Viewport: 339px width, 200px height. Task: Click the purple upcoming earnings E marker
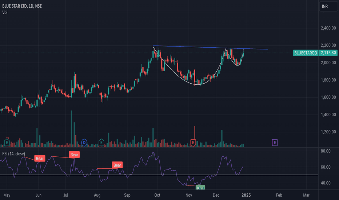pos(275,143)
